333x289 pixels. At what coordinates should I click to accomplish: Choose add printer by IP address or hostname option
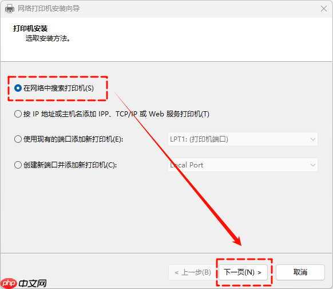coord(18,114)
